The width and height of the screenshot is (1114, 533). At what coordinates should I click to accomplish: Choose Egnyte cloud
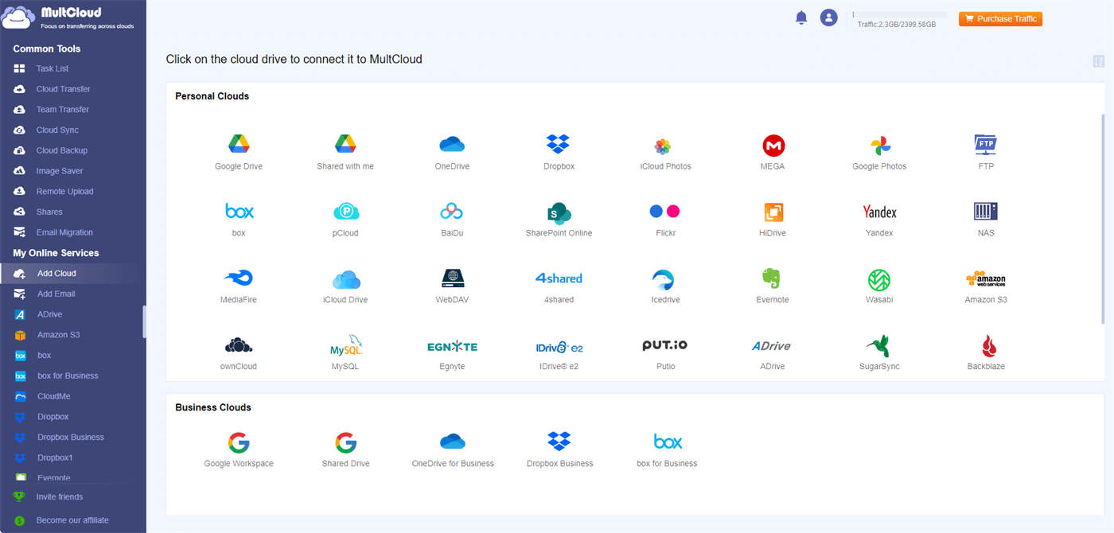point(452,352)
